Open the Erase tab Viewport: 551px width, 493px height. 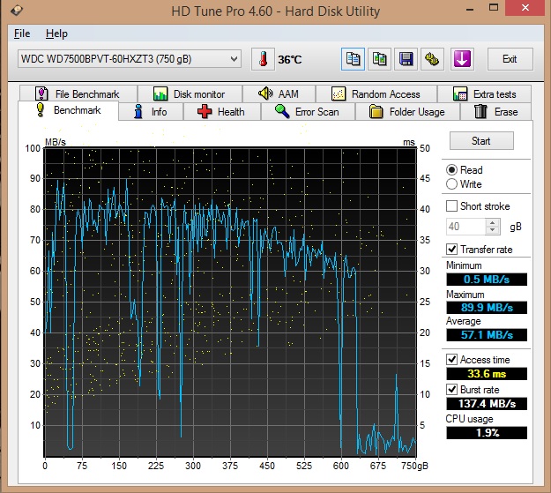click(x=496, y=112)
